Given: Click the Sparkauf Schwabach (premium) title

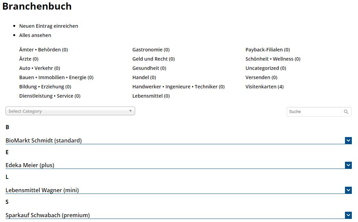Looking at the screenshot, I should pos(48,215).
